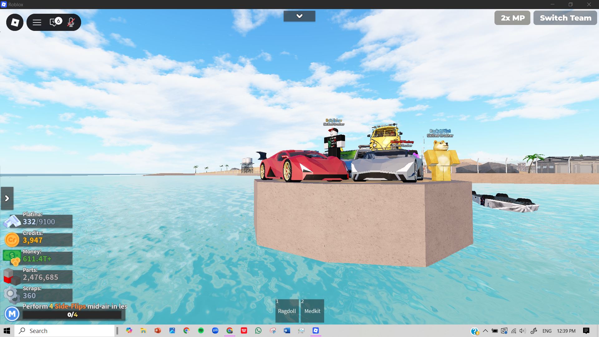Click the blue M mission icon
The width and height of the screenshot is (599, 337).
12,314
